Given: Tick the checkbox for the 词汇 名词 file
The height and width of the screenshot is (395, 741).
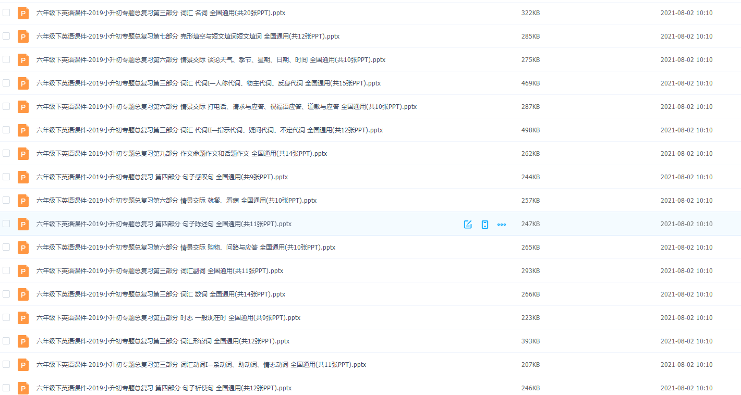Looking at the screenshot, I should click(6, 13).
